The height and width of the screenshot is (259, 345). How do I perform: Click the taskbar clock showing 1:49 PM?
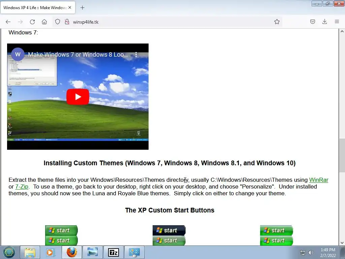pyautogui.click(x=328, y=253)
